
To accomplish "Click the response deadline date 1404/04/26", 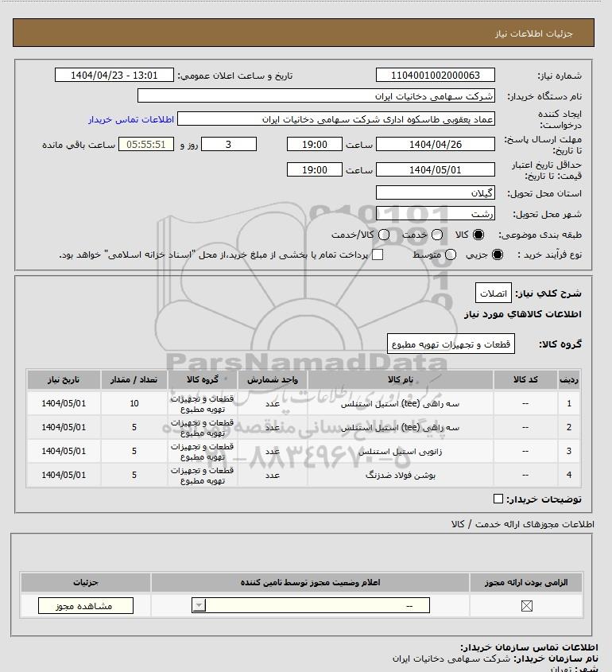I will 435,145.
